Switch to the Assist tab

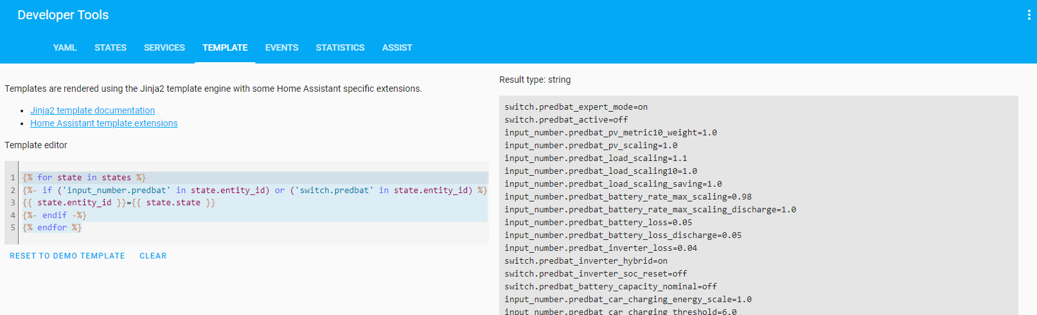397,47
